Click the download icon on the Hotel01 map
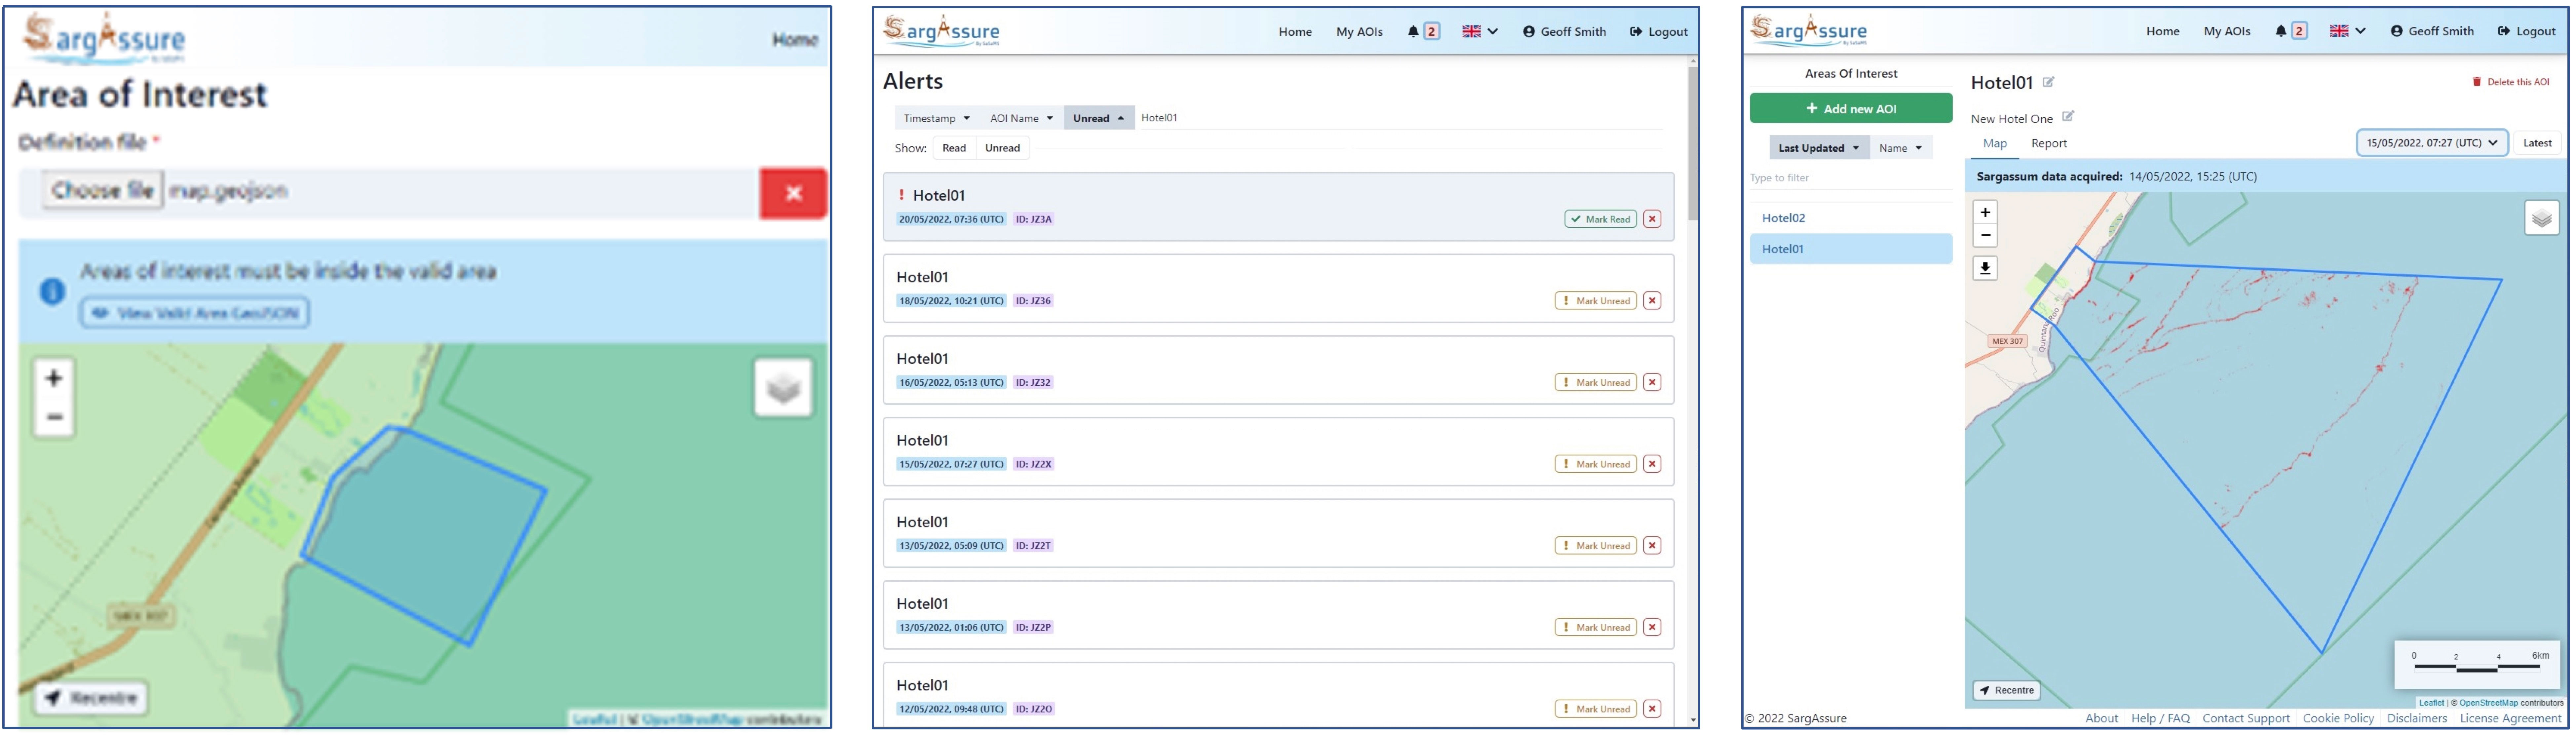Viewport: 2576px width, 736px height. pos(1985,268)
